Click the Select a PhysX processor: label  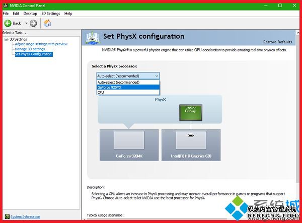tap(114, 66)
